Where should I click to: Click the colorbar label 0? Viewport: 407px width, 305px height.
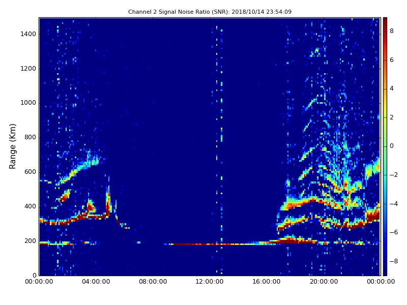tap(392, 146)
